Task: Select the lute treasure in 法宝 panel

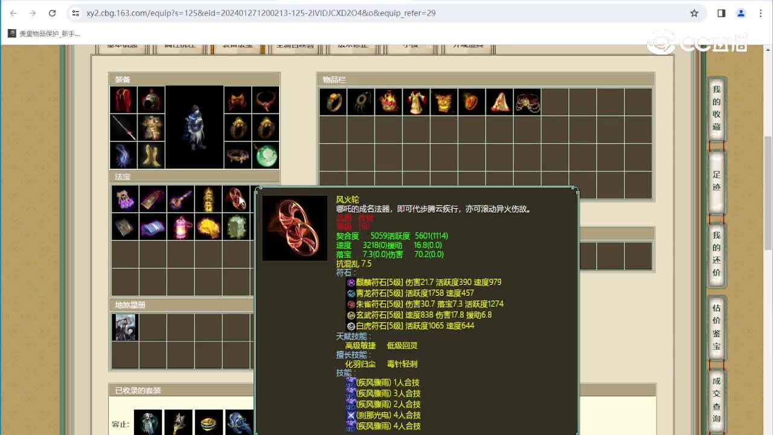Action: pyautogui.click(x=181, y=199)
